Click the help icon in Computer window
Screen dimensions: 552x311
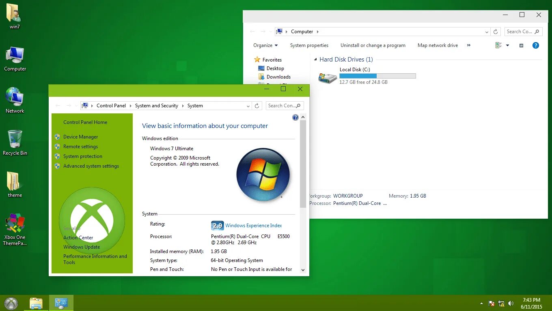pyautogui.click(x=536, y=45)
